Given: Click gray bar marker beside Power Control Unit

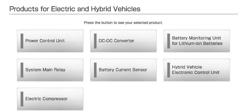Looking at the screenshot, I should click(22, 41).
